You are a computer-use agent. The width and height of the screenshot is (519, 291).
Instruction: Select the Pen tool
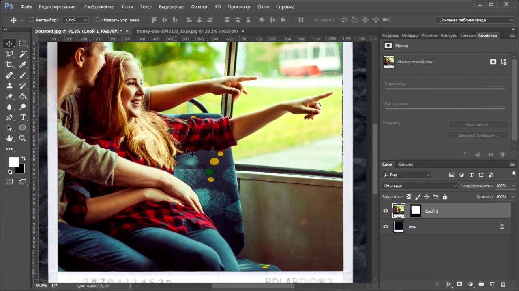[x=9, y=117]
